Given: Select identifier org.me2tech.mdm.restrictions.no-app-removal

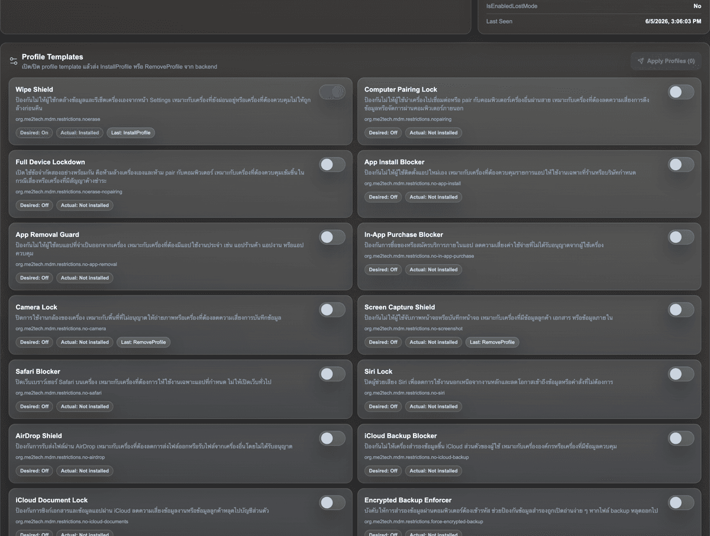Looking at the screenshot, I should pyautogui.click(x=66, y=265).
